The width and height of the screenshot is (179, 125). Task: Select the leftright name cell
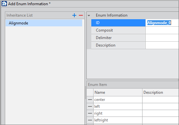tap(118, 120)
